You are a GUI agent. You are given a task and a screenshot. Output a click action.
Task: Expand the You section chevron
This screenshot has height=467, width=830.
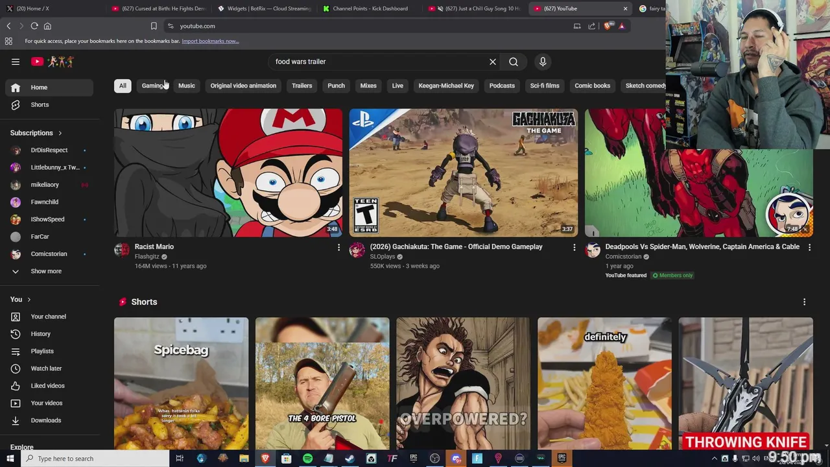click(29, 300)
